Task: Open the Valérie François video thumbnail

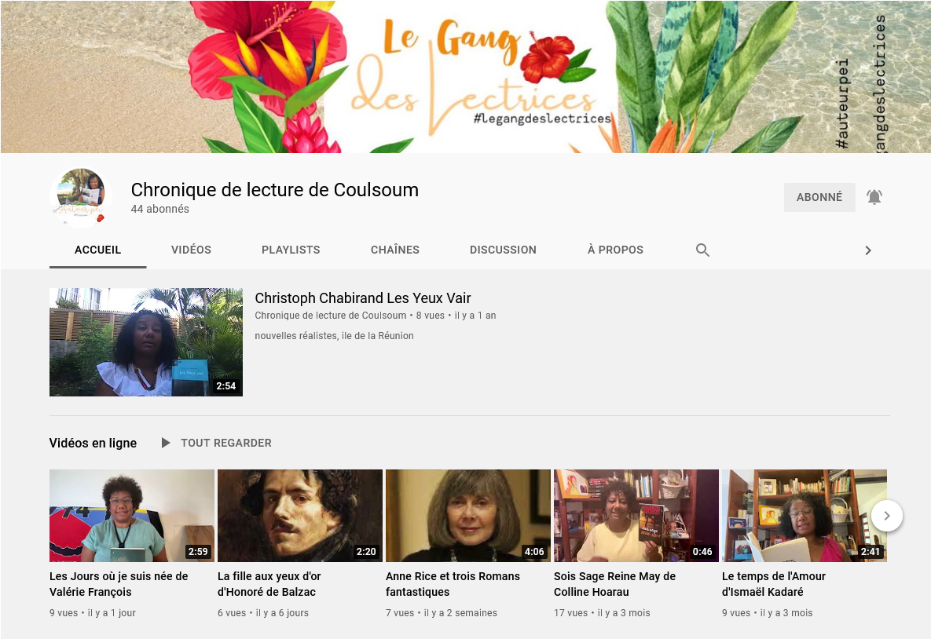Action: (x=131, y=515)
